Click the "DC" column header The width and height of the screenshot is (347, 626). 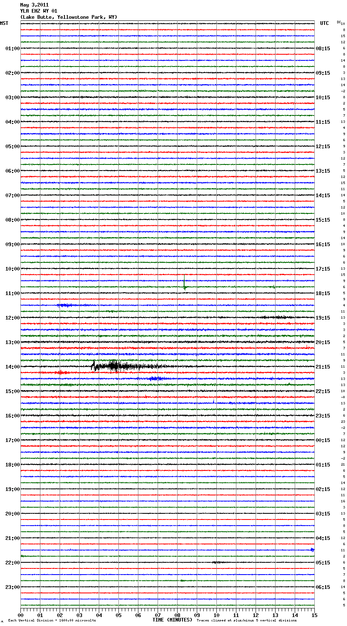(339, 22)
